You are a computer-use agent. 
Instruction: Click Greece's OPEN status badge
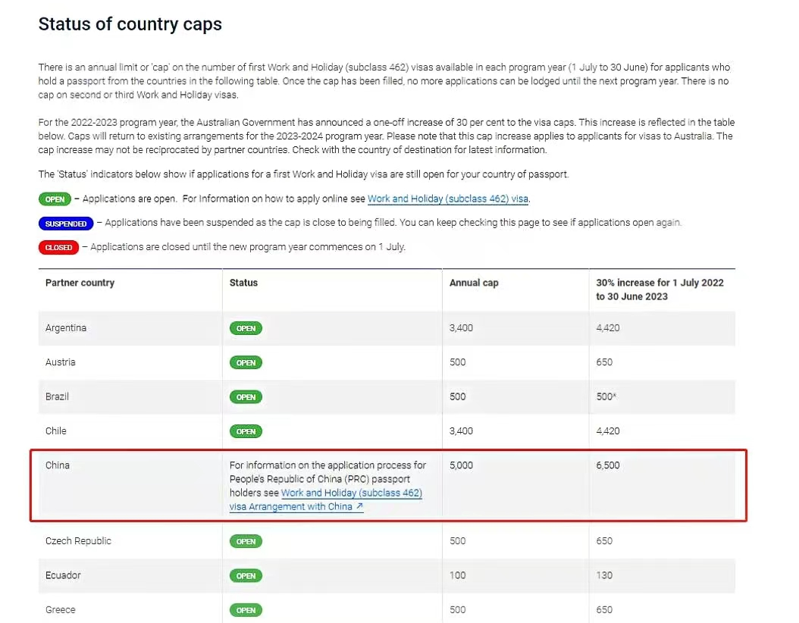click(246, 610)
